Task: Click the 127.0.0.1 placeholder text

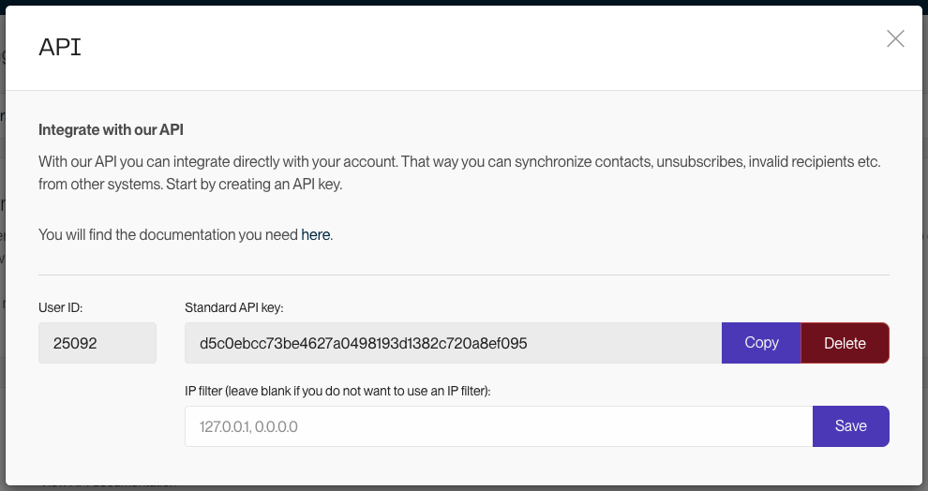Action: coord(248,426)
